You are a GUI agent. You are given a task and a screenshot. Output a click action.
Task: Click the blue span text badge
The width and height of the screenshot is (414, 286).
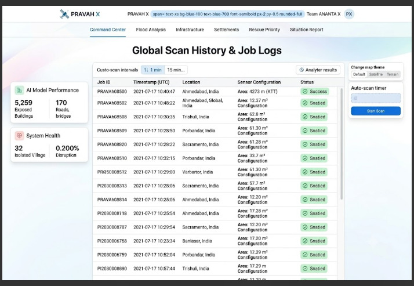coord(228,14)
